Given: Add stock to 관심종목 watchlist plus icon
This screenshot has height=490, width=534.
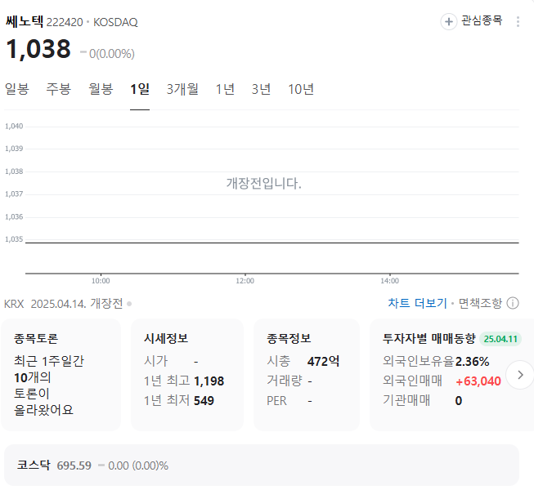Looking at the screenshot, I should 448,22.
